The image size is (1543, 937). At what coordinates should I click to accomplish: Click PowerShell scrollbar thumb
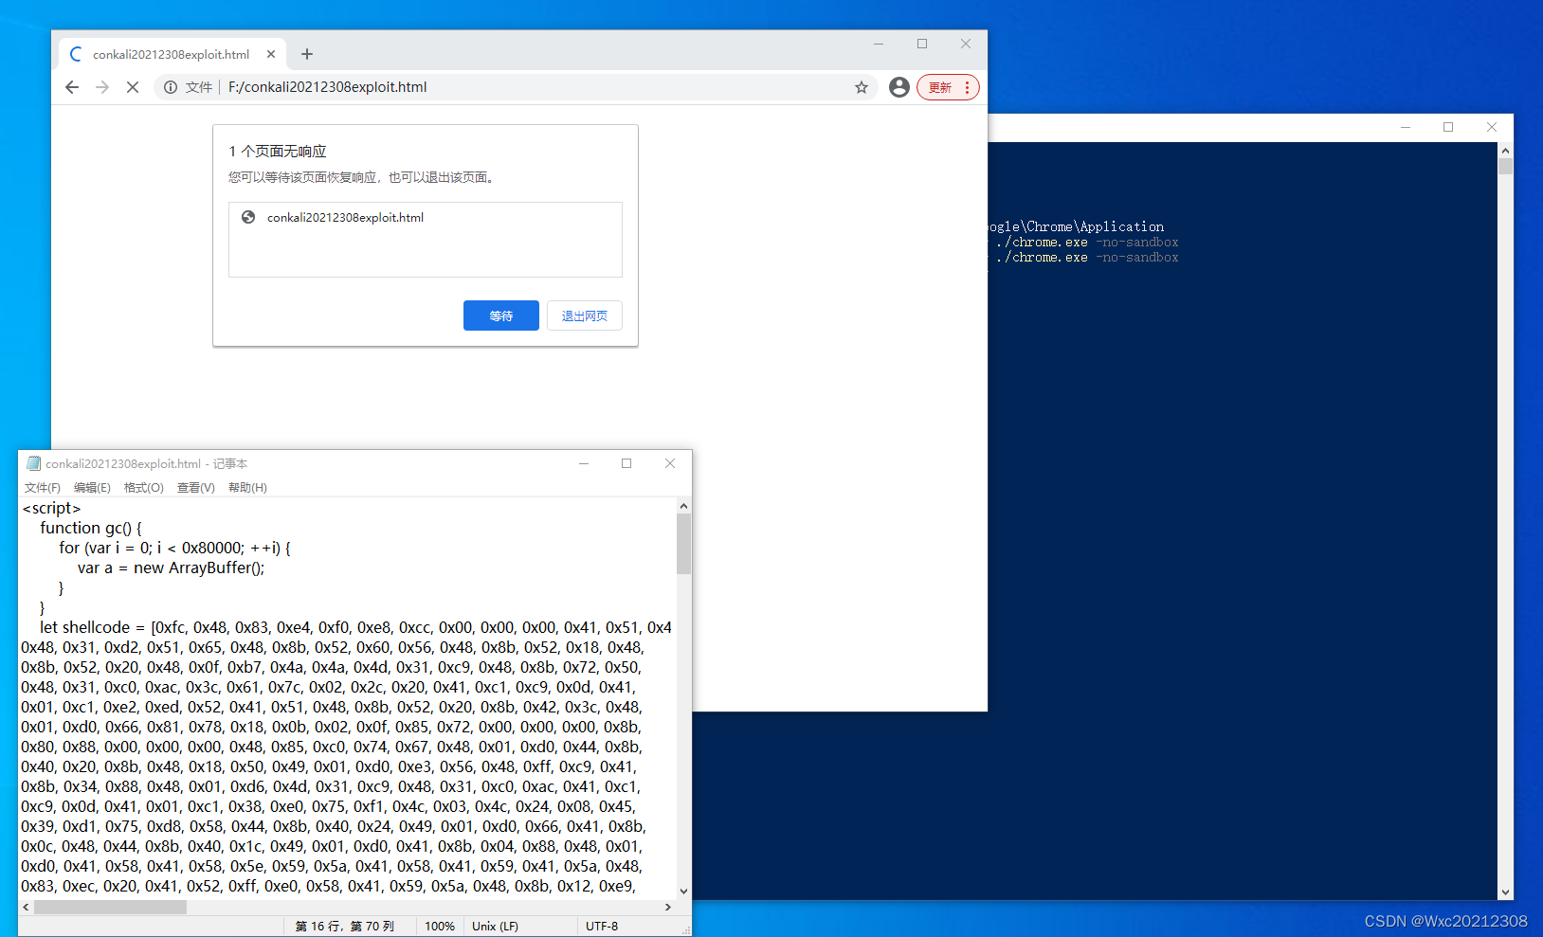coord(1505,167)
